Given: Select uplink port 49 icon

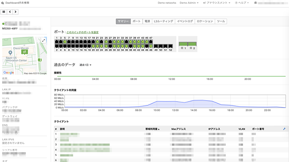Looking at the screenshot, I should pyautogui.click(x=156, y=46).
